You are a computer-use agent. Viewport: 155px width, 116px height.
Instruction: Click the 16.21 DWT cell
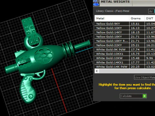click(x=150, y=45)
